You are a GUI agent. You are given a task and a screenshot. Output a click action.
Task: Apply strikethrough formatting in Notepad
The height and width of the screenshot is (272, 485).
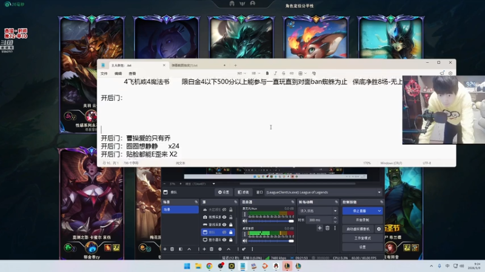[283, 73]
